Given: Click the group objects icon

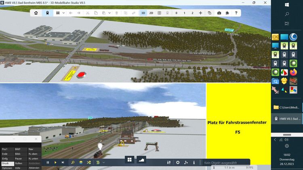Looking at the screenshot, I should click(126, 13).
